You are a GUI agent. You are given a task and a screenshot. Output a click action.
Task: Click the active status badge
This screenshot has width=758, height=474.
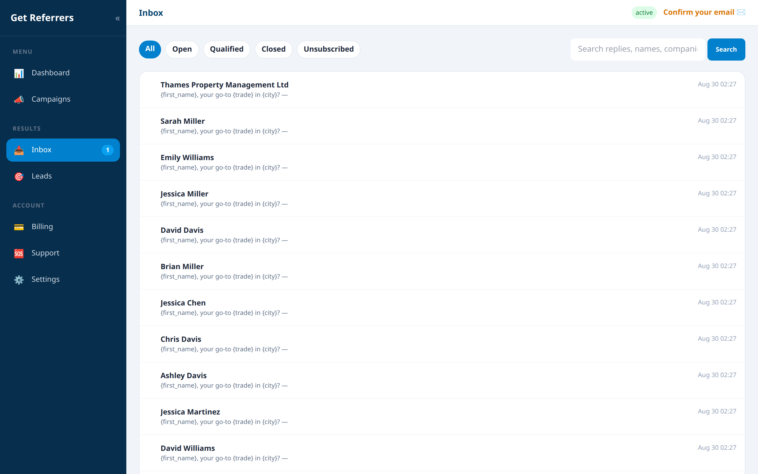pyautogui.click(x=644, y=13)
